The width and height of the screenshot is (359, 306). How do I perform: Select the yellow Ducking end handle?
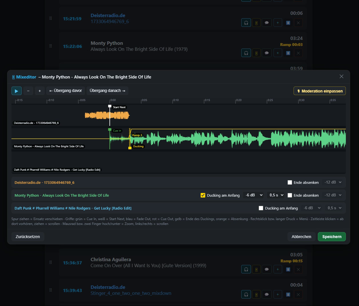click(x=130, y=148)
